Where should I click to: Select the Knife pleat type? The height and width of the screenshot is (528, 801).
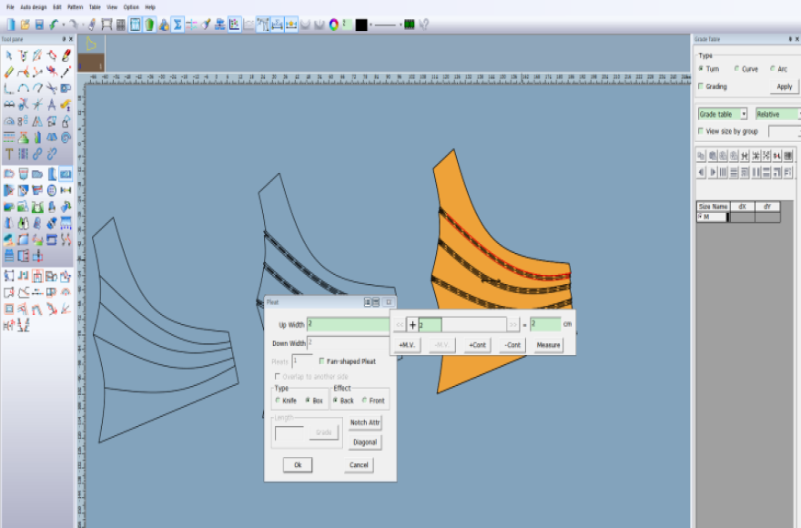[278, 401]
